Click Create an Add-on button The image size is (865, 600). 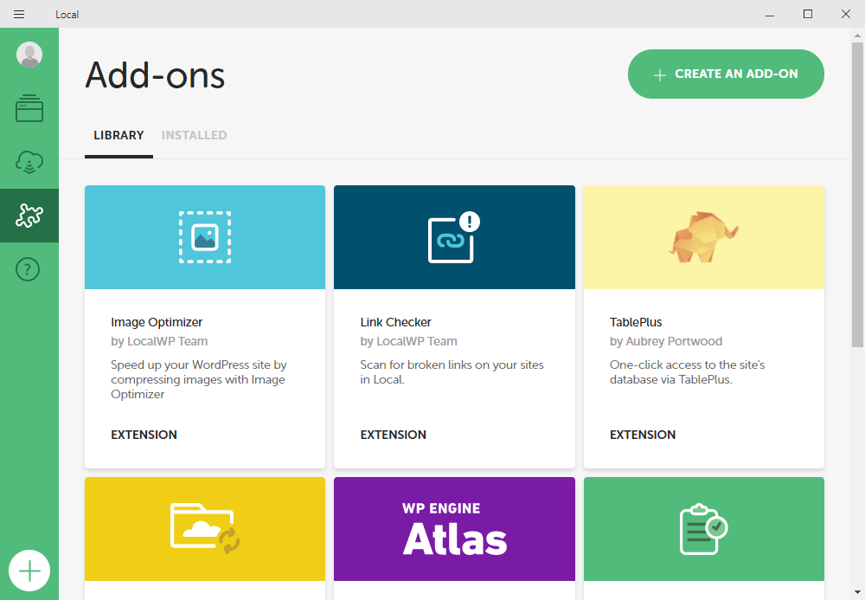[726, 74]
